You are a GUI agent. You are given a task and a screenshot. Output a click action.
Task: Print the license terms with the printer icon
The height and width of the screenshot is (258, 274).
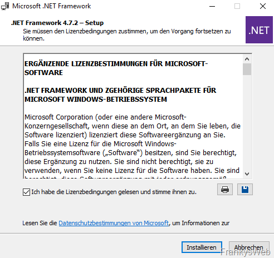coord(225,190)
